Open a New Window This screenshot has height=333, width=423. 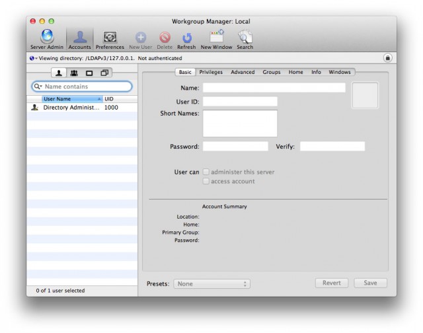[x=216, y=40]
